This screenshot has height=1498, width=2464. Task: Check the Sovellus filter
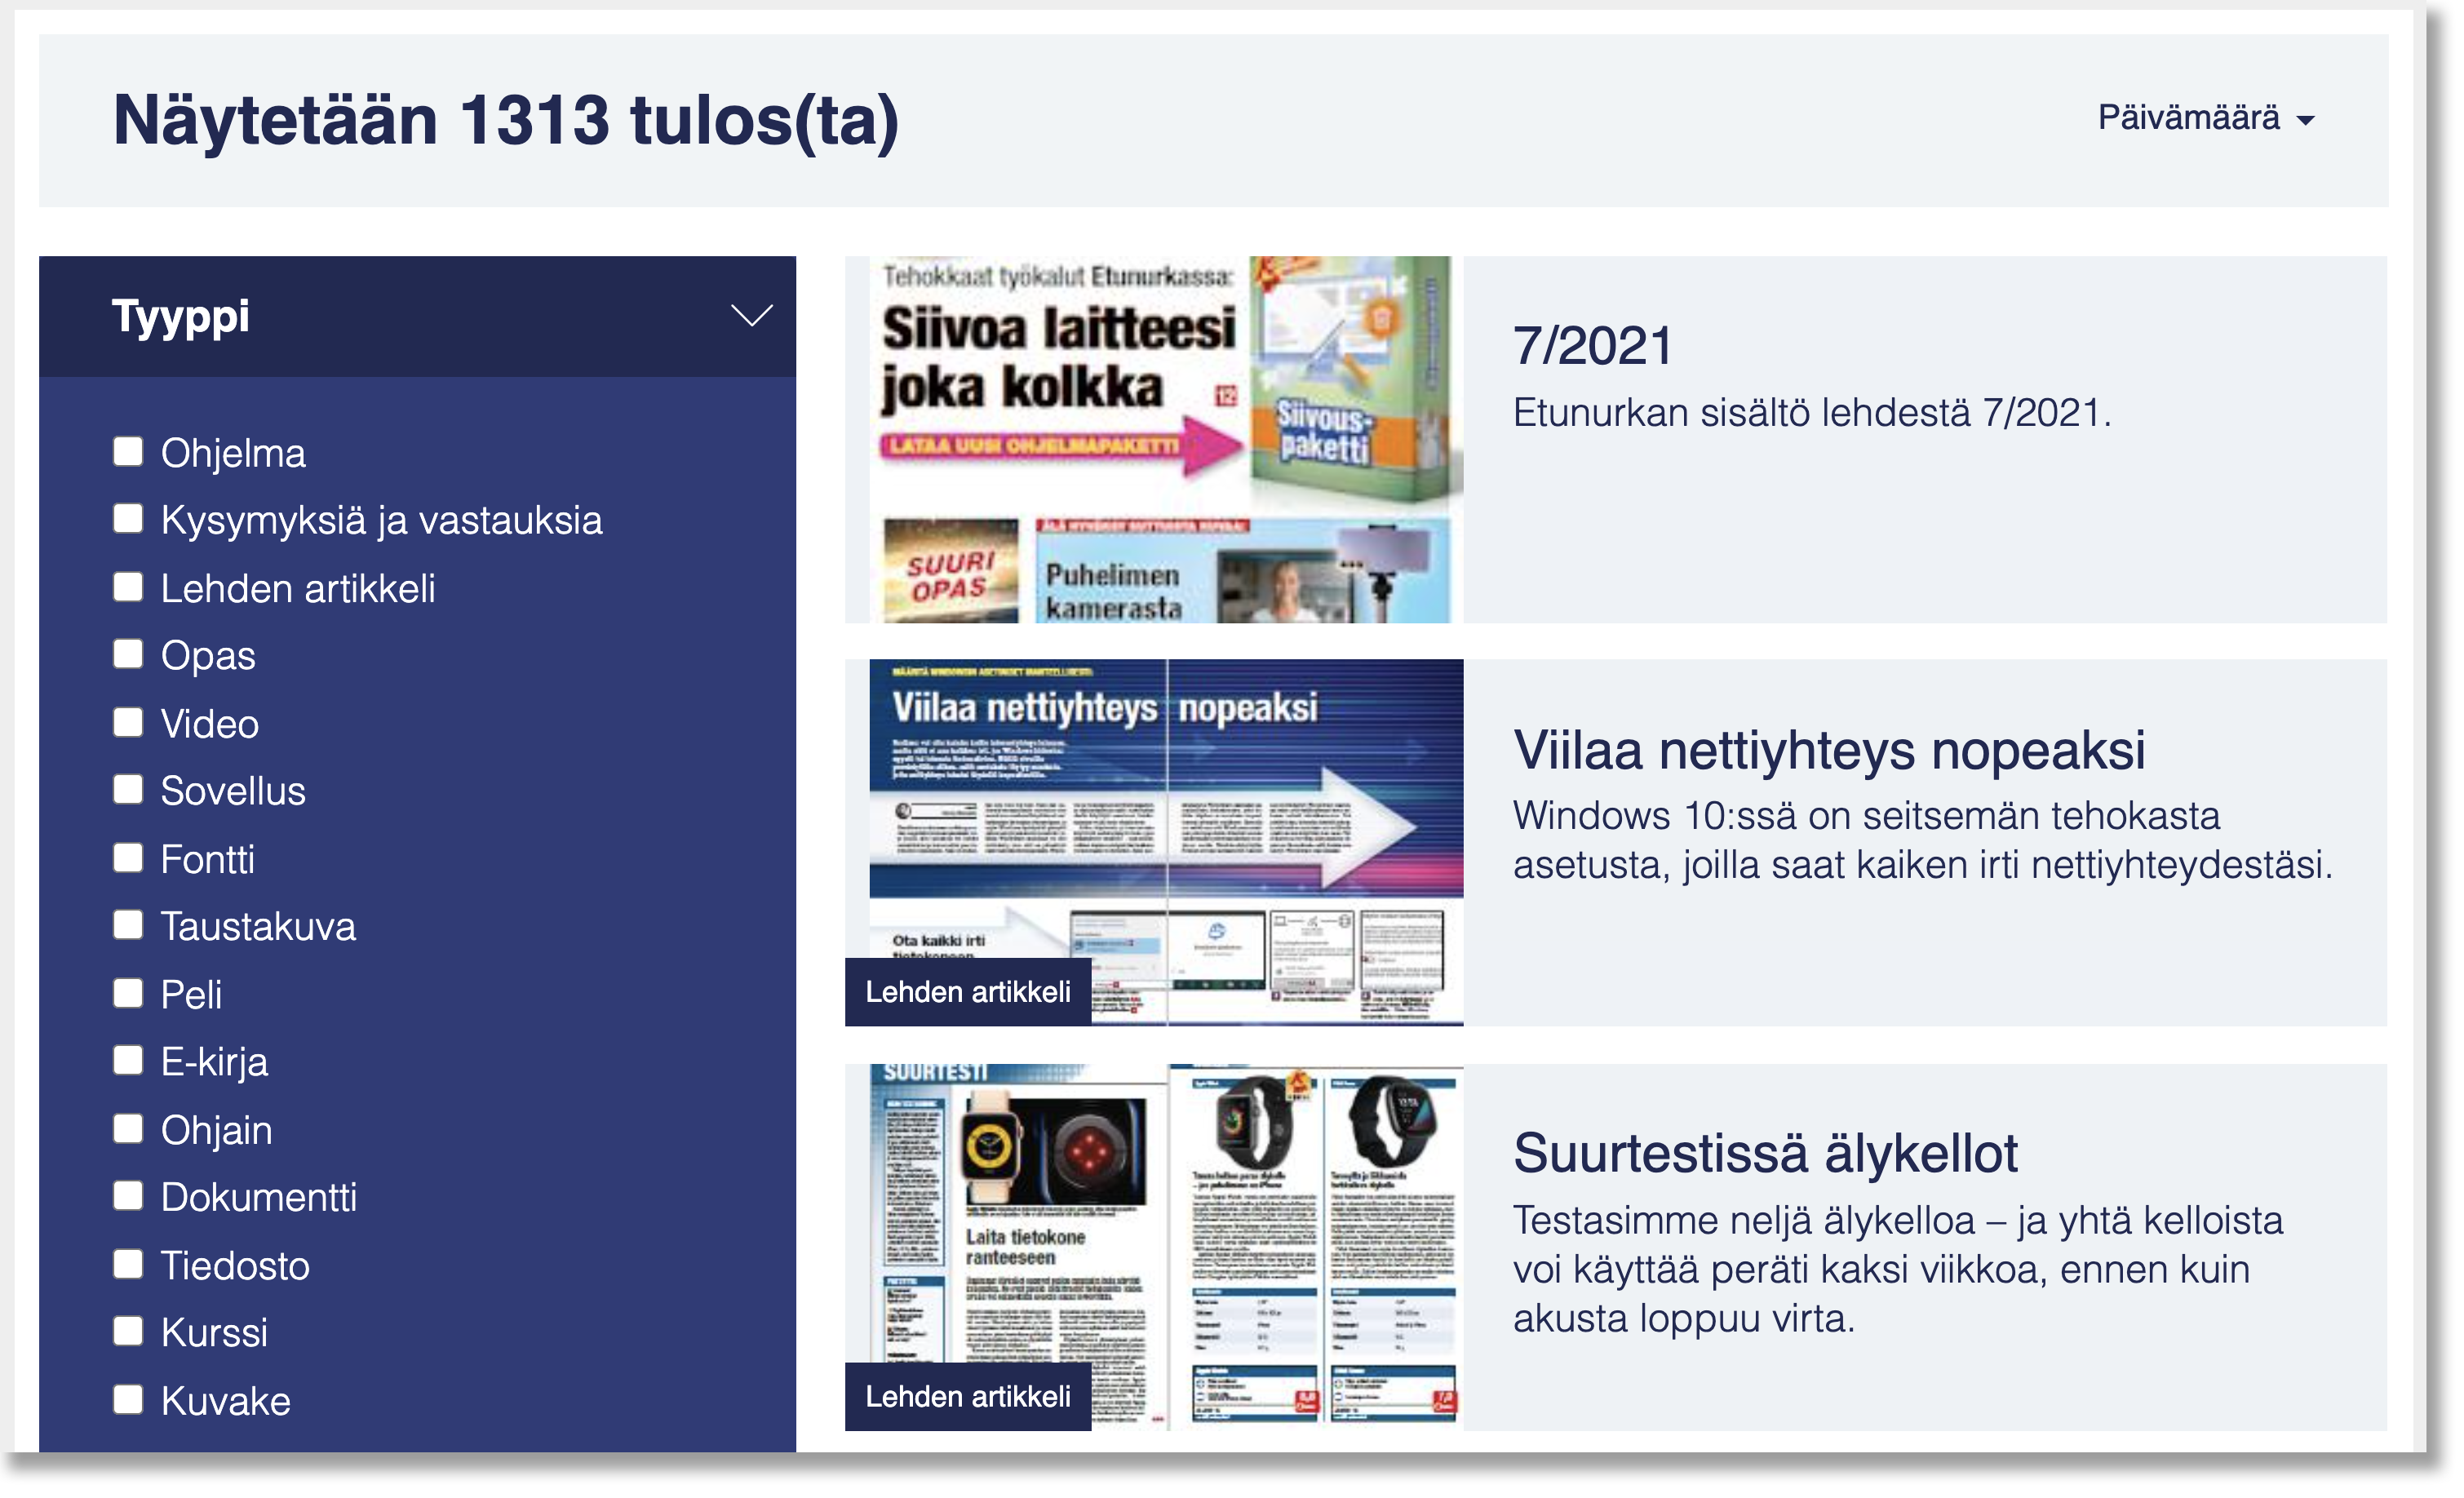pos(128,790)
